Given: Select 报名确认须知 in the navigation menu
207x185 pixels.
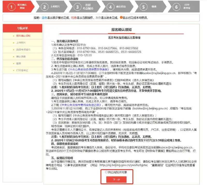Looking at the screenshot, I should 23,35.
